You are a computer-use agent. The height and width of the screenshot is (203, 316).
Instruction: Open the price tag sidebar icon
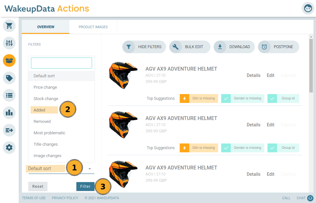pyautogui.click(x=9, y=78)
